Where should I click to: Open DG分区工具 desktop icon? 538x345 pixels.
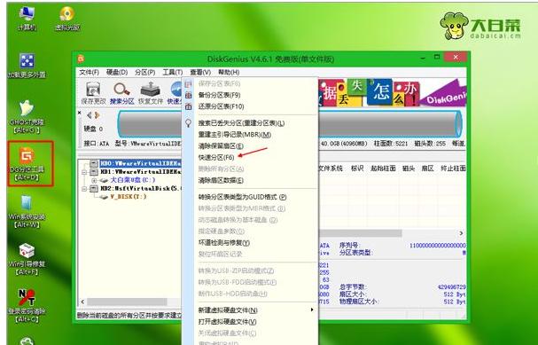coord(27,164)
